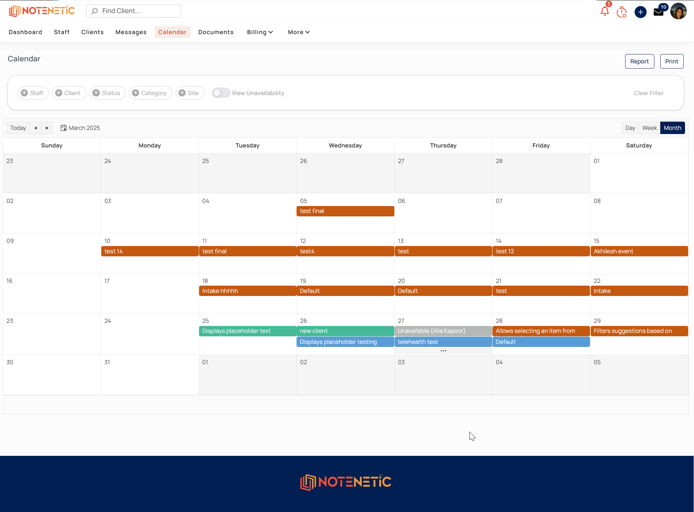This screenshot has height=512, width=694.
Task: Select day cell March 31
Action: pos(150,375)
